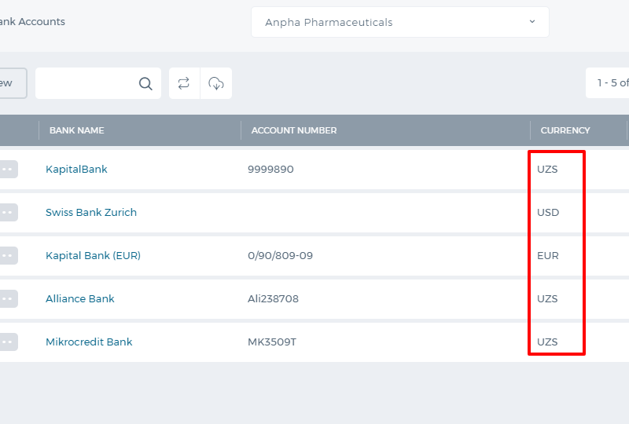629x424 pixels.
Task: Open the Alliance Bank account link
Action: click(80, 299)
